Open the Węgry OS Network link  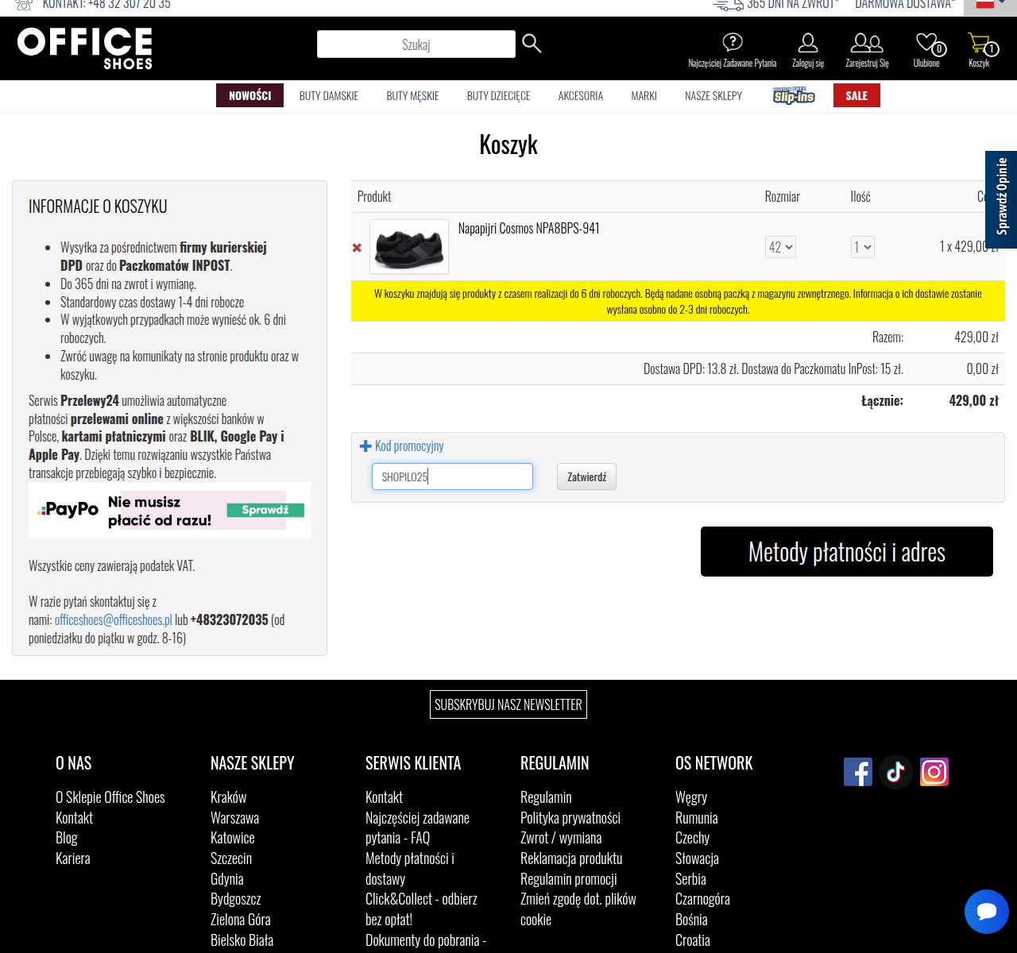pyautogui.click(x=691, y=797)
